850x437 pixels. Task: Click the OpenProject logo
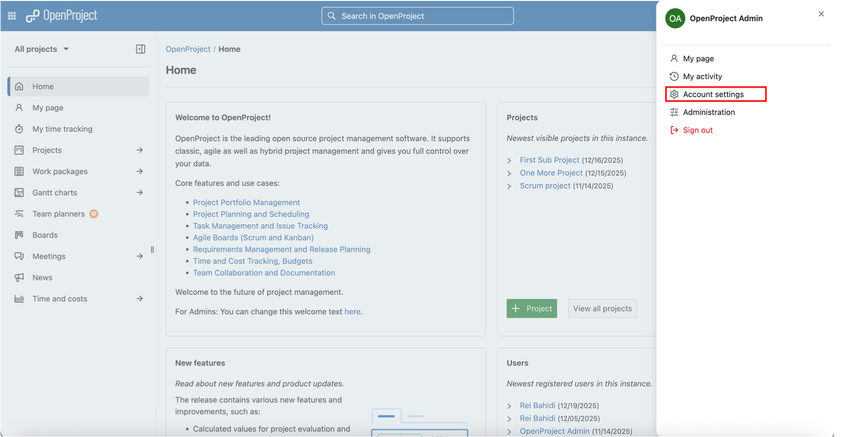(62, 16)
